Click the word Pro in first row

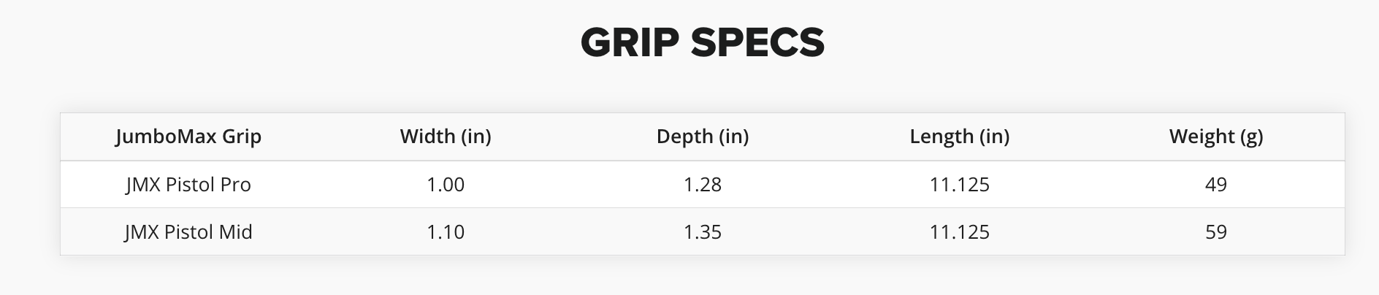tap(235, 185)
